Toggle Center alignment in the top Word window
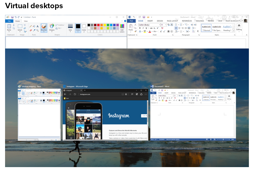 tap(180, 28)
